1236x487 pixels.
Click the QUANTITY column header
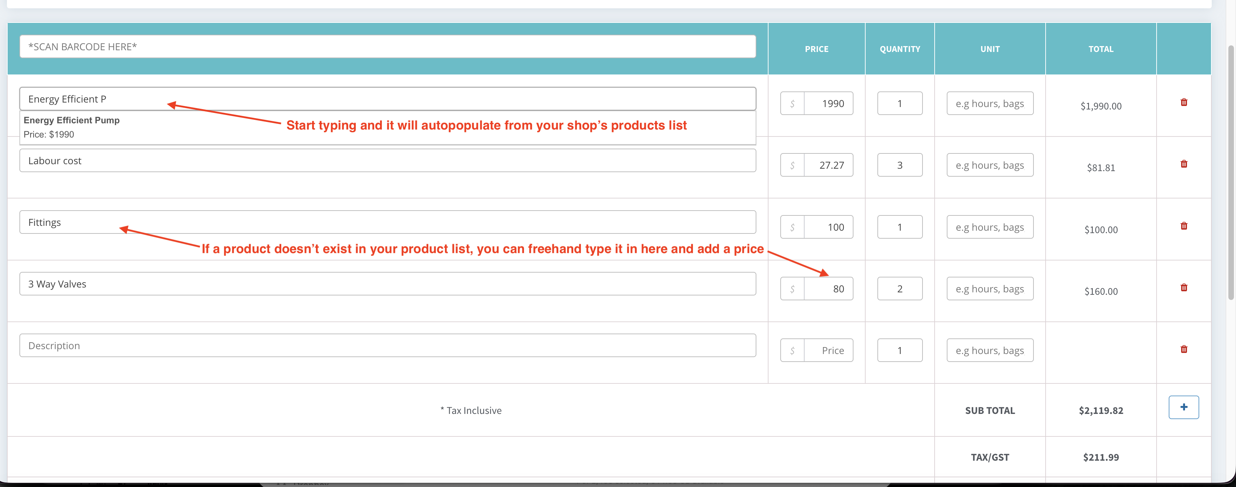tap(900, 49)
